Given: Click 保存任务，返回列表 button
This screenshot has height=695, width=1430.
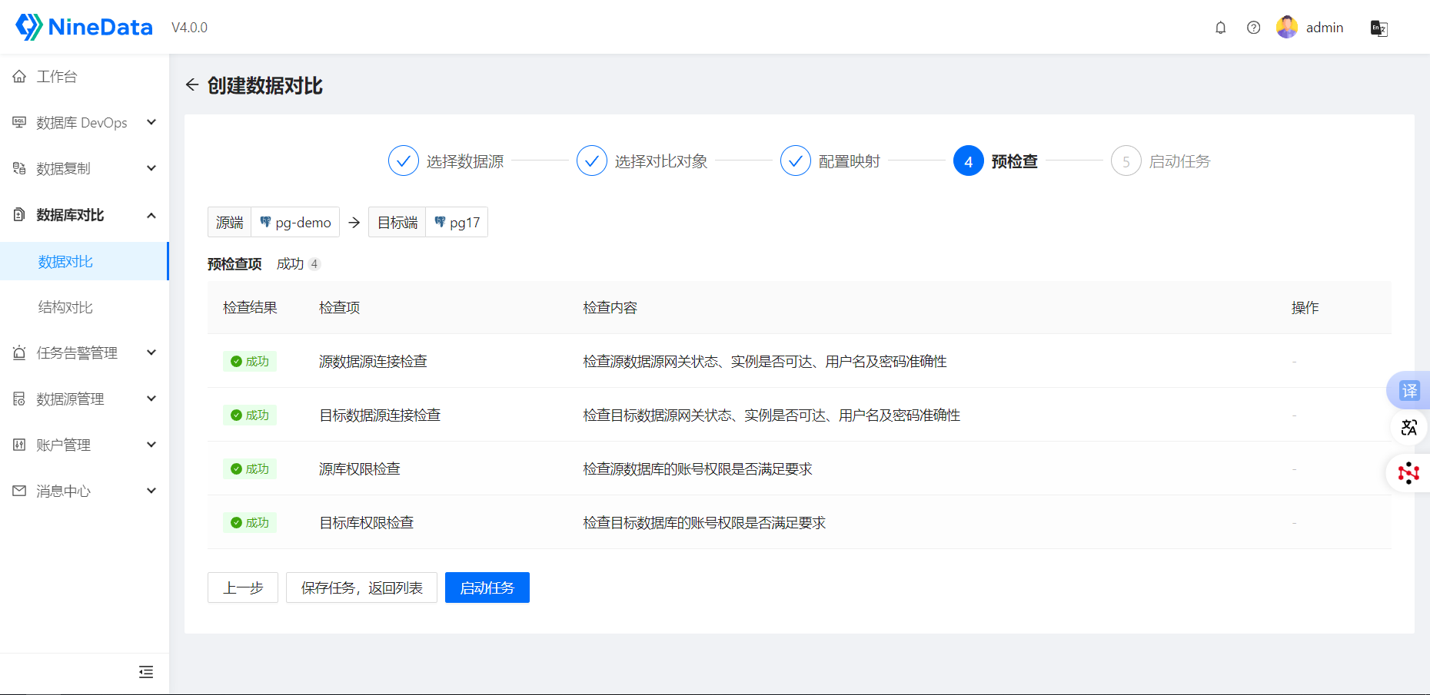Looking at the screenshot, I should [x=361, y=587].
